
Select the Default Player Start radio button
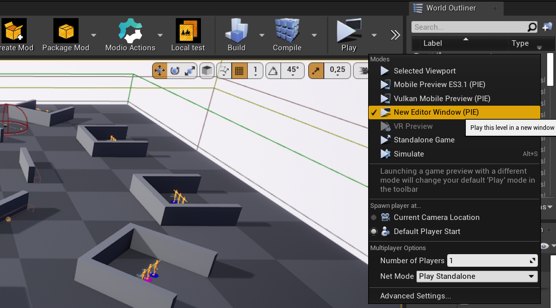click(x=374, y=232)
